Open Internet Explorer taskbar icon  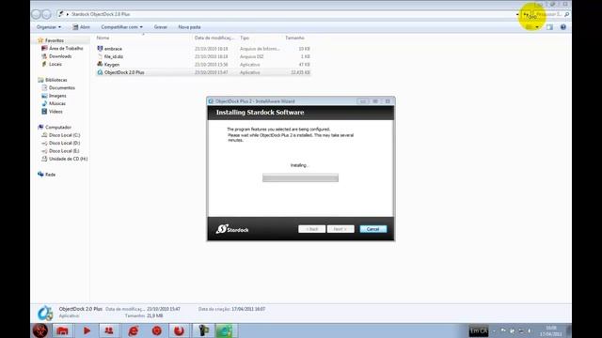point(134,330)
